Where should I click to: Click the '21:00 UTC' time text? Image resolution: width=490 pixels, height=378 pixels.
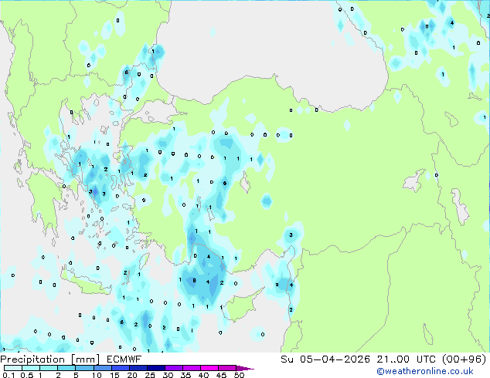pyautogui.click(x=406, y=359)
